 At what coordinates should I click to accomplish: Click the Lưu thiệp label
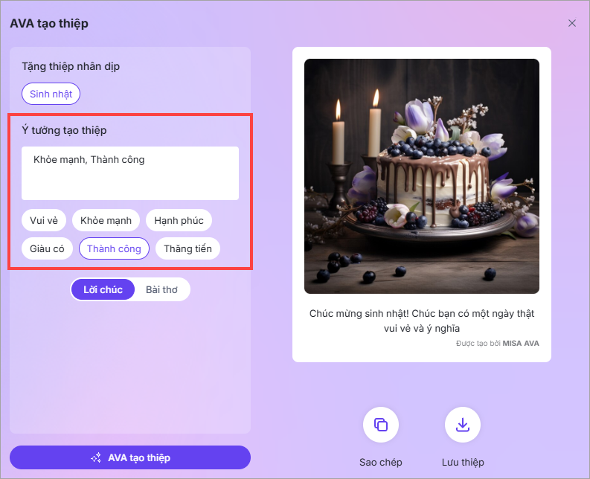pos(463,462)
